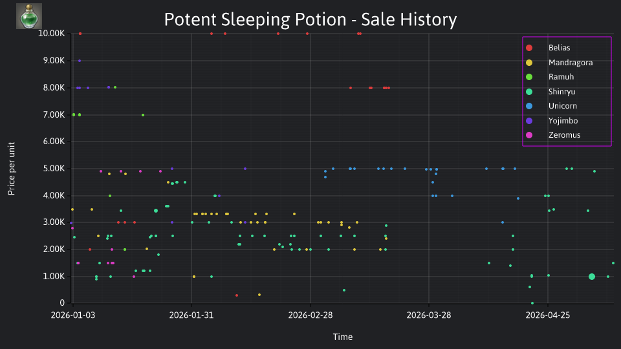Image resolution: width=621 pixels, height=349 pixels.
Task: Click the 2026-01-31 x-axis date label
Action: (191, 315)
